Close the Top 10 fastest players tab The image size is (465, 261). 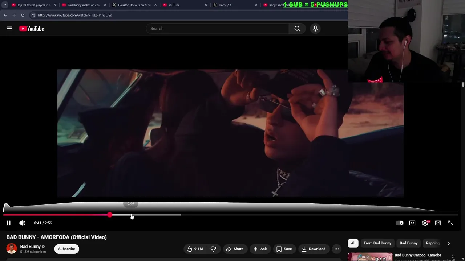tap(55, 5)
